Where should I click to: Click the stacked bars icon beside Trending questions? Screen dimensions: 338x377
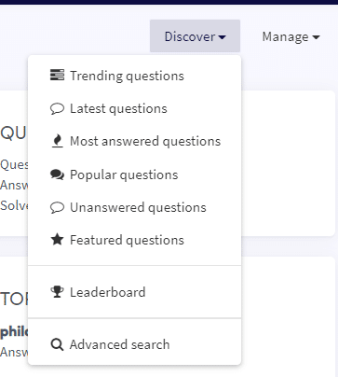(57, 75)
